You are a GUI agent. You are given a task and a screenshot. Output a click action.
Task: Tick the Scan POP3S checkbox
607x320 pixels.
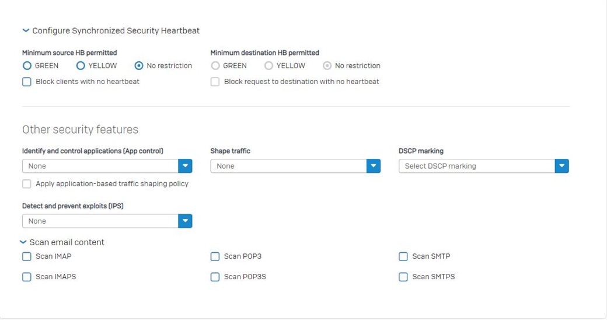[215, 277]
